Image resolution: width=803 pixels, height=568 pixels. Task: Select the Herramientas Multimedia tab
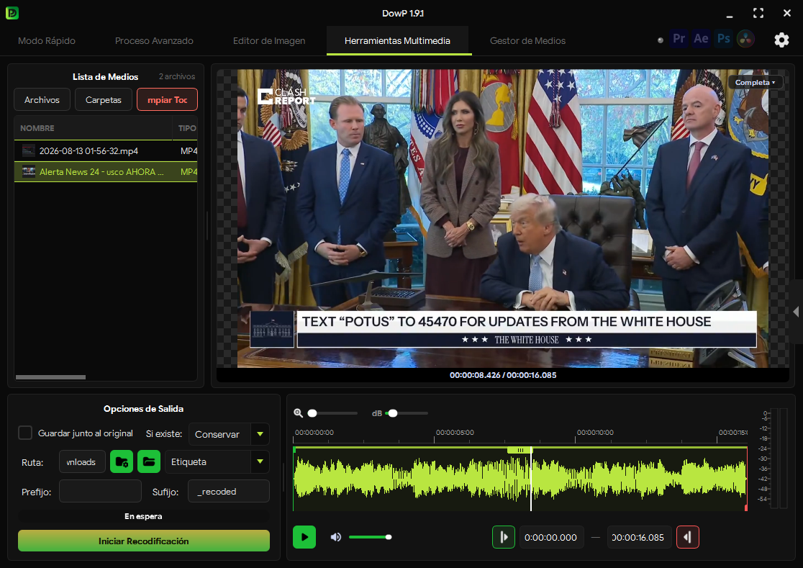pyautogui.click(x=397, y=40)
